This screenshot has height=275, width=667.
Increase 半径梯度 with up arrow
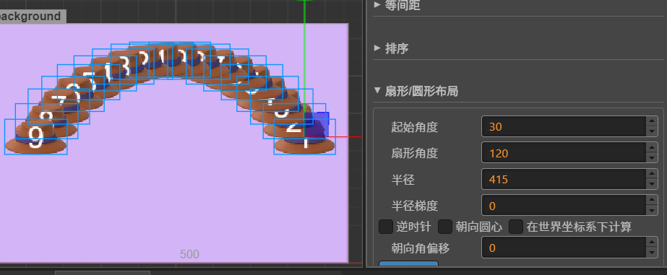(x=651, y=201)
